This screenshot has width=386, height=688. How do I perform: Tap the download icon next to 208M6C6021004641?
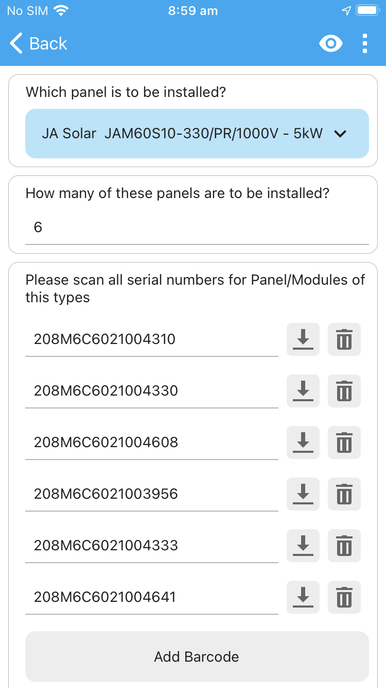303,597
